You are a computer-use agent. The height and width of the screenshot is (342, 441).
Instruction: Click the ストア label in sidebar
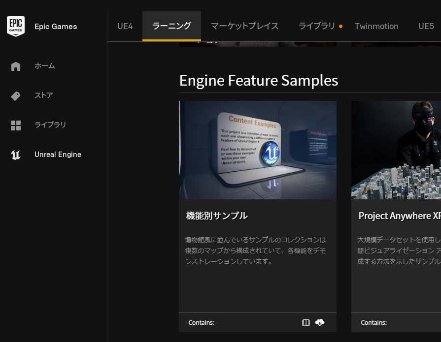(43, 95)
